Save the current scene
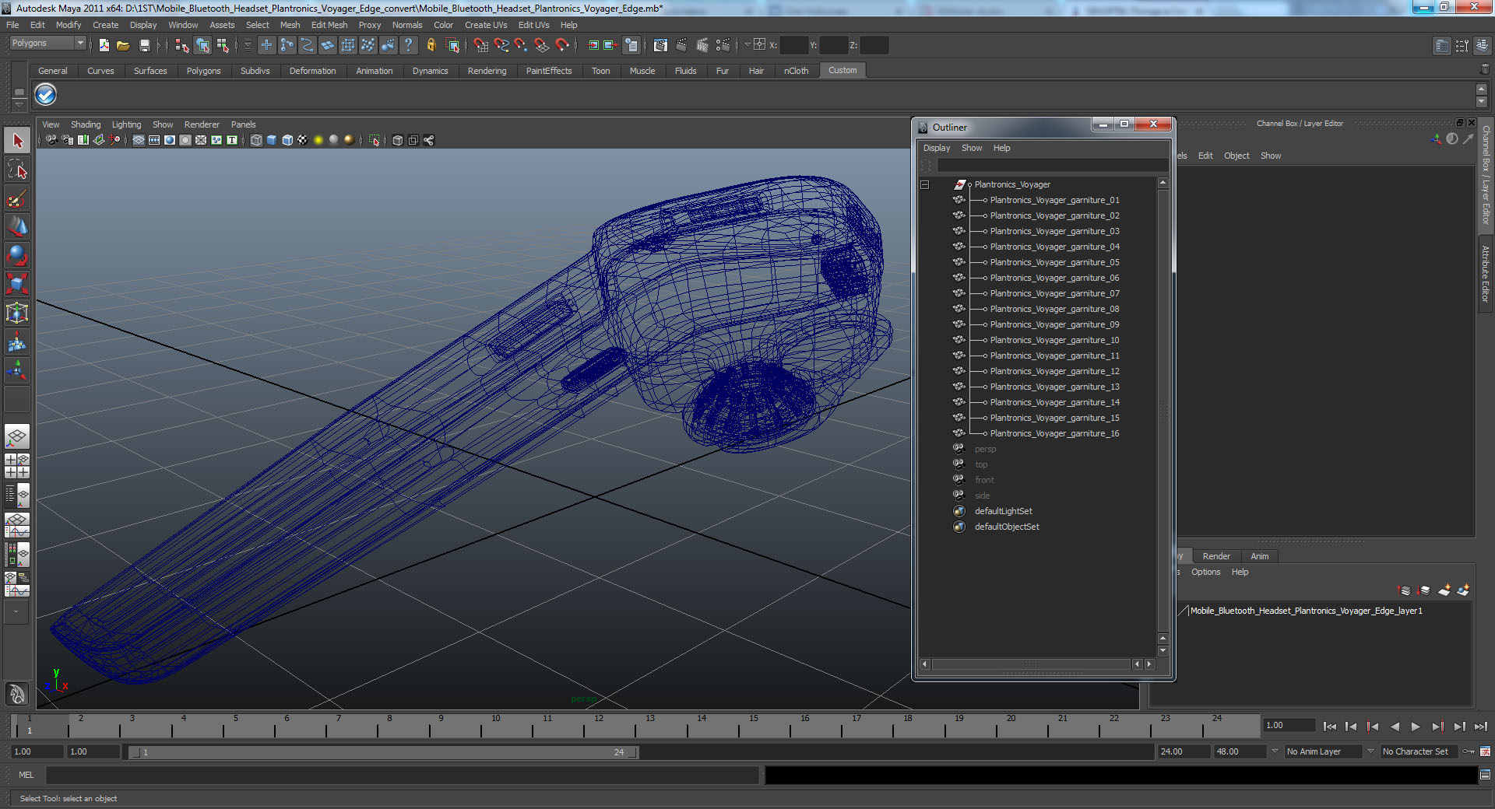This screenshot has height=809, width=1495. [144, 45]
